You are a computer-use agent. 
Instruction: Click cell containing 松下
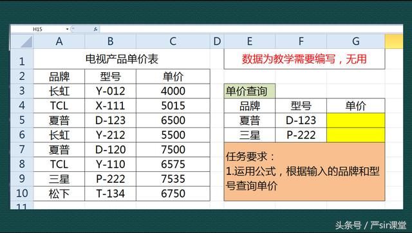(x=59, y=194)
